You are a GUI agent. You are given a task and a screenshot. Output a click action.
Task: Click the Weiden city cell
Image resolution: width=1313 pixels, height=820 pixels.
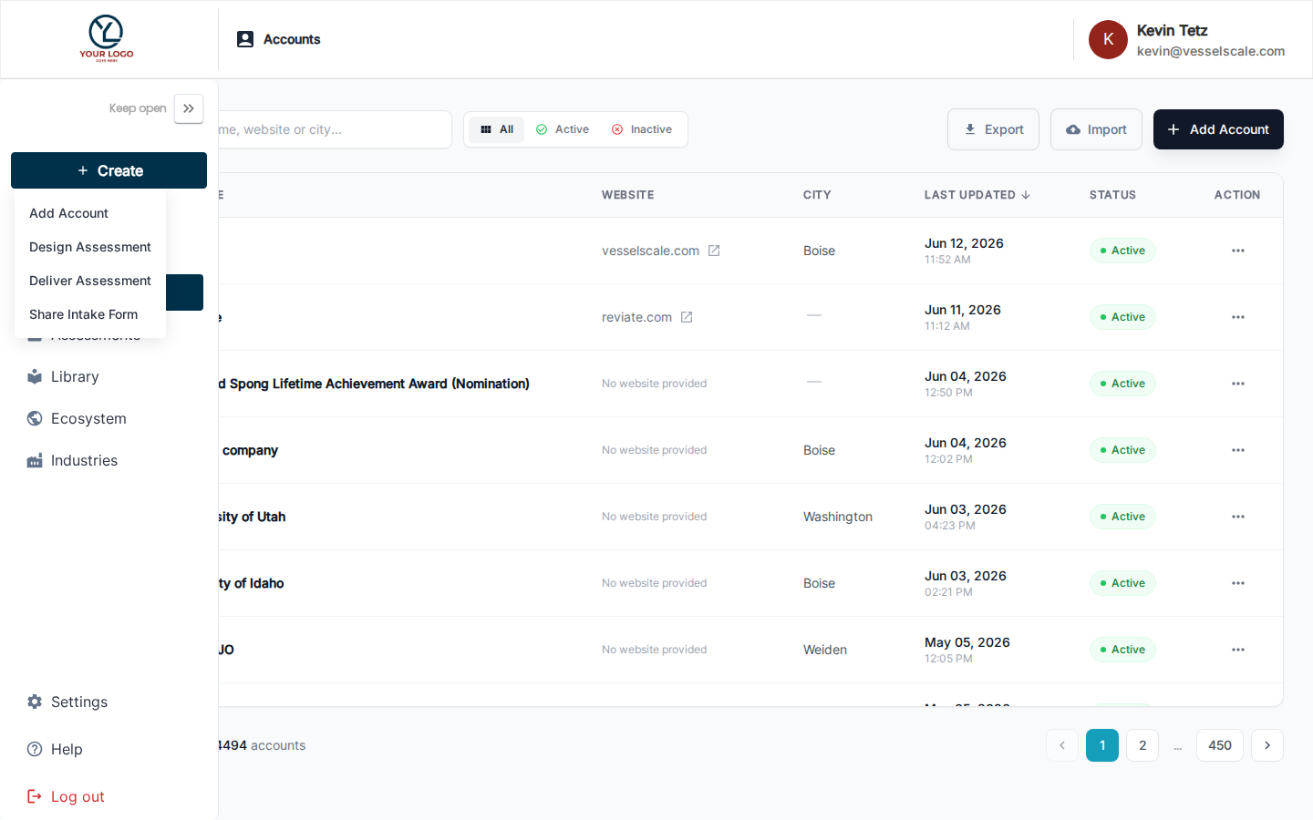(x=825, y=650)
